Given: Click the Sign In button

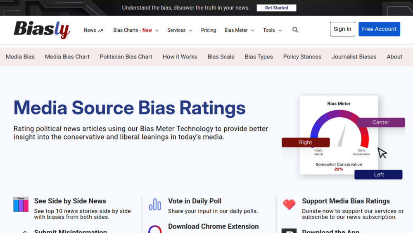Looking at the screenshot, I should 342,29.
